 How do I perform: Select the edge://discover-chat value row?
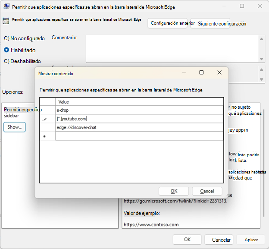pyautogui.click(x=139, y=127)
